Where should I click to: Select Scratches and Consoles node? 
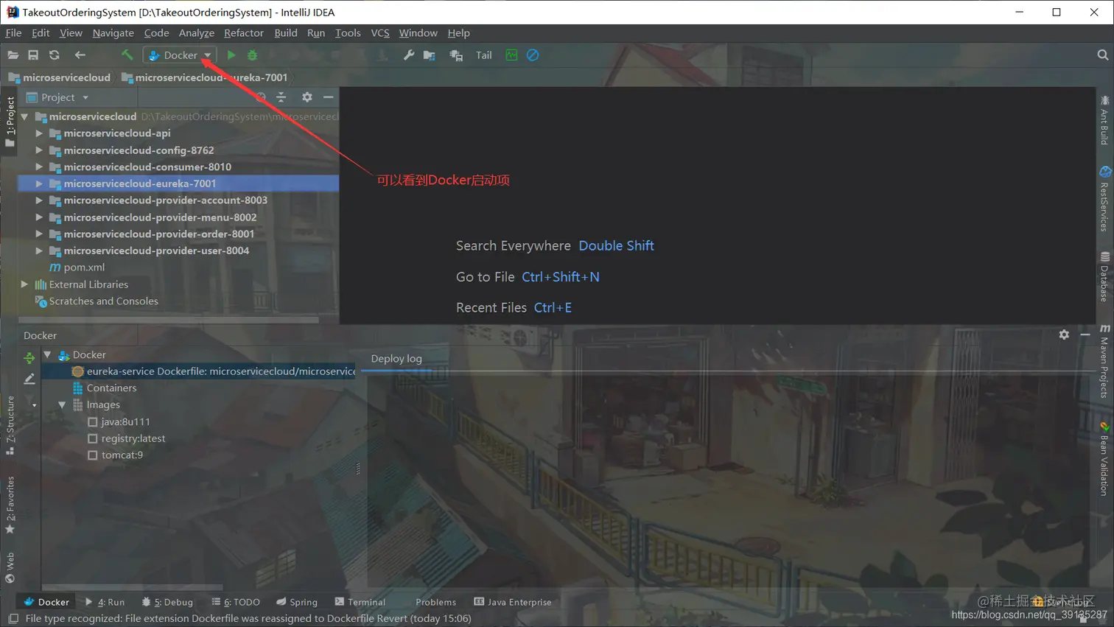pyautogui.click(x=104, y=301)
